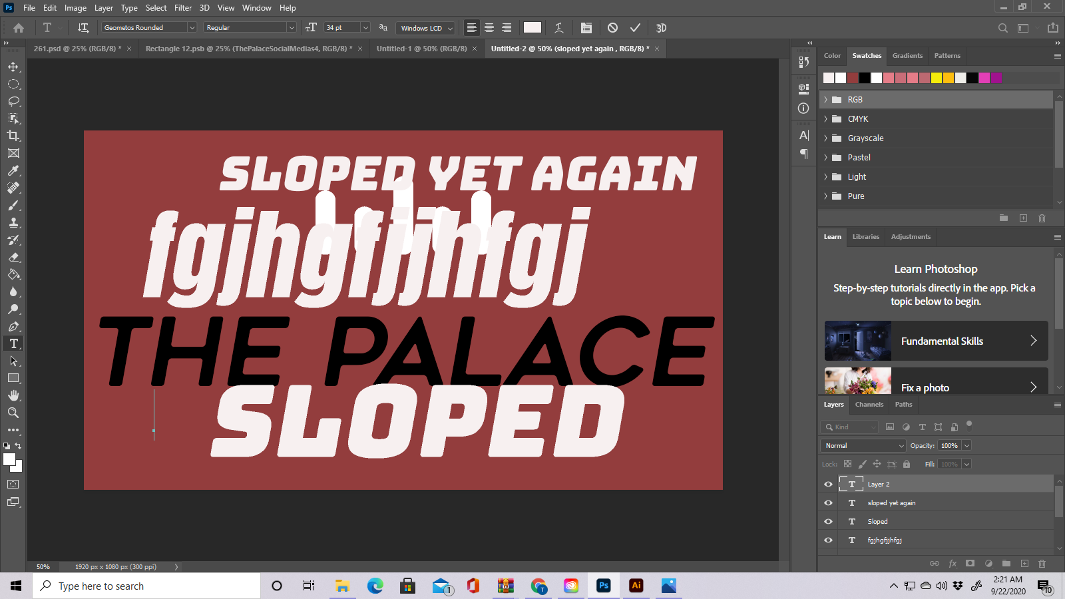Select the Clone Stamp tool

[13, 222]
